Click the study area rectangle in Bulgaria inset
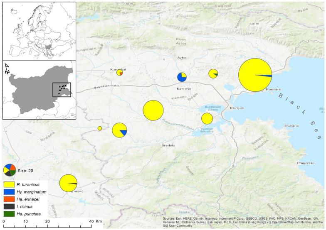The height and width of the screenshot is (230, 326). 62,90
